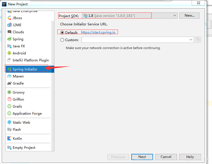Choose J2ME project type
This screenshot has width=212, height=164.
point(29,25)
